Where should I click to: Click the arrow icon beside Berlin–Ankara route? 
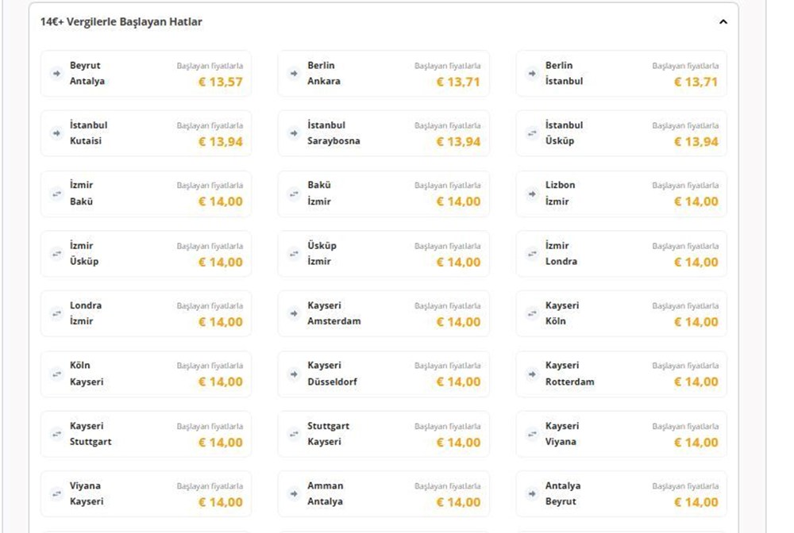coord(294,74)
